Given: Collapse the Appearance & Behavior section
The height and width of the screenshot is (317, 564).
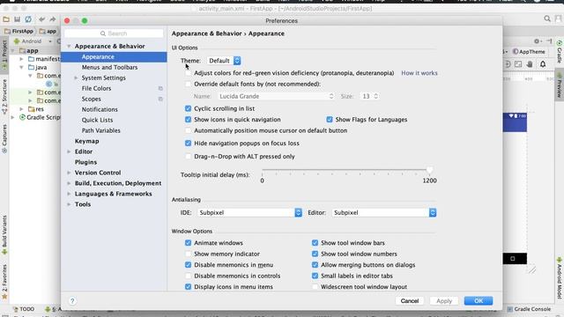Looking at the screenshot, I should pos(69,47).
